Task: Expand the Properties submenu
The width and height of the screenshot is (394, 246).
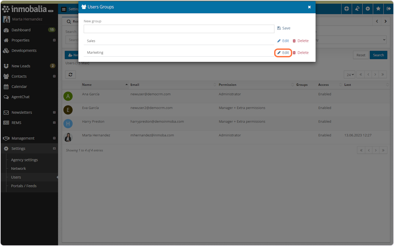Action: [x=54, y=40]
